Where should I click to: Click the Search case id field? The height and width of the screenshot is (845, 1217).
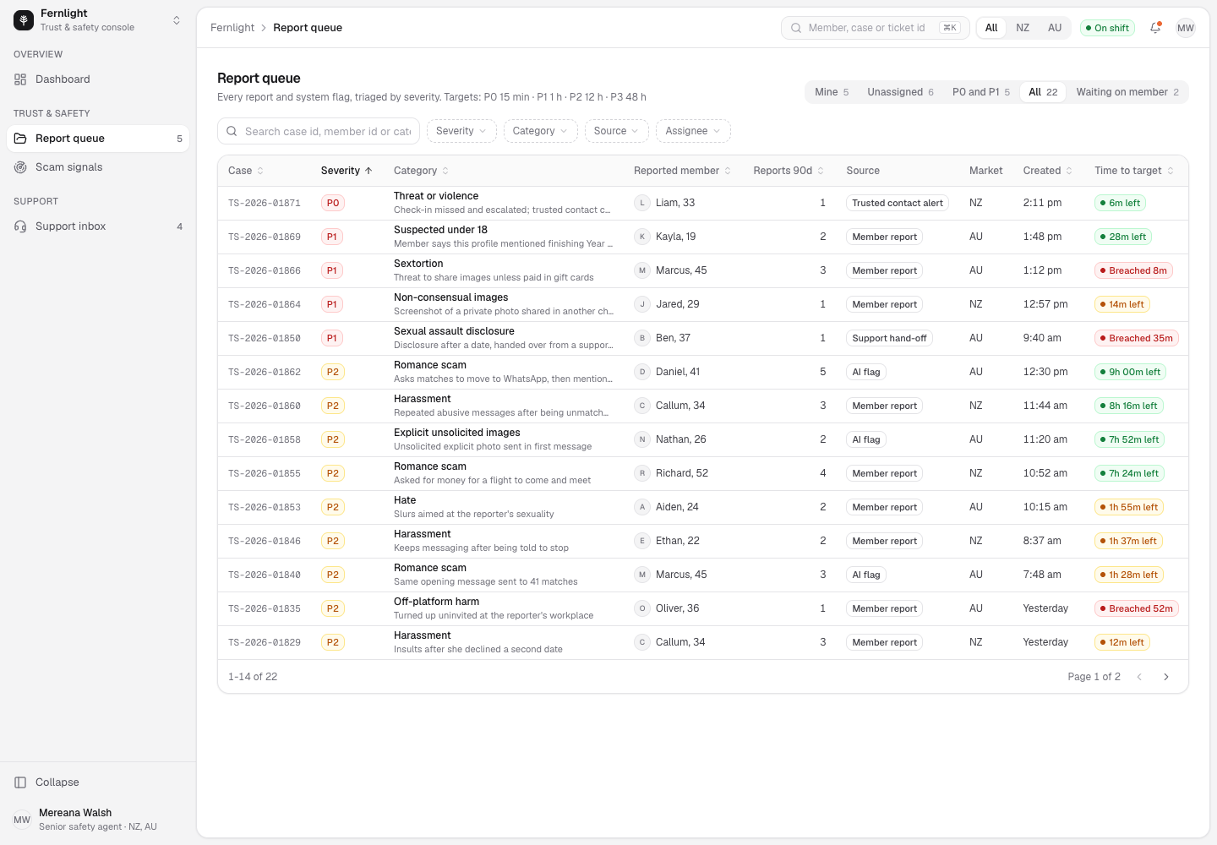(x=319, y=131)
